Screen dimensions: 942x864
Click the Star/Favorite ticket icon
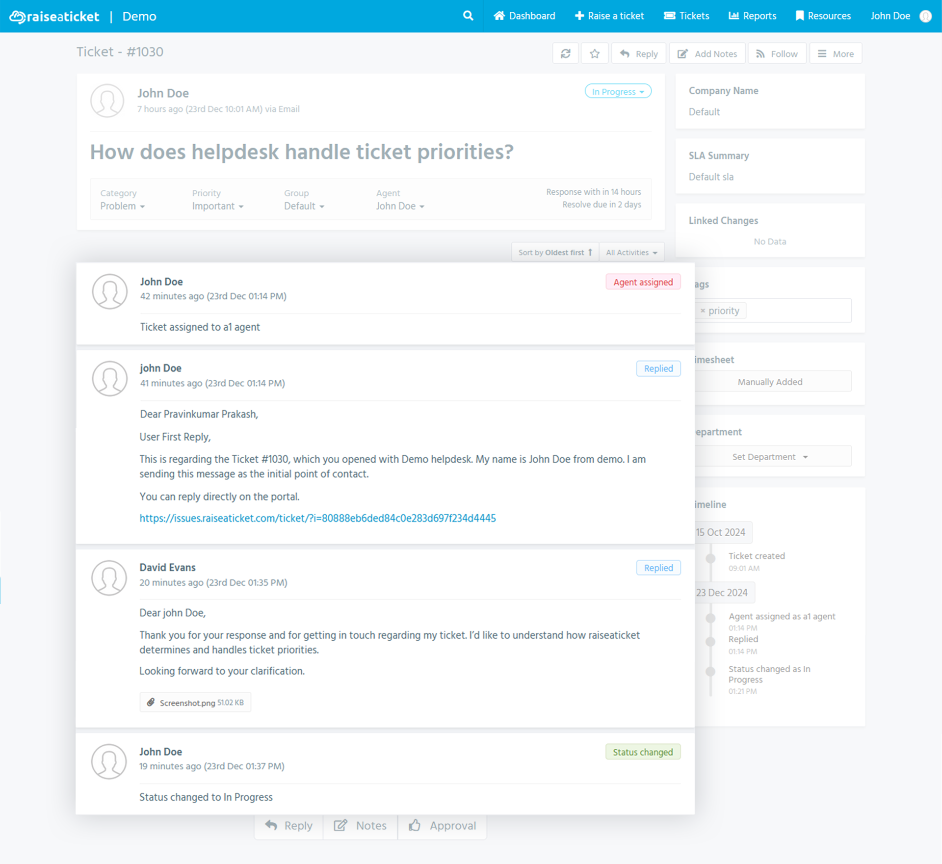(x=595, y=53)
